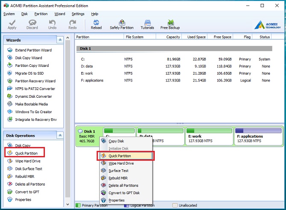Click the Free Space column header
Viewport: 286px width, 210px height.
coord(222,37)
